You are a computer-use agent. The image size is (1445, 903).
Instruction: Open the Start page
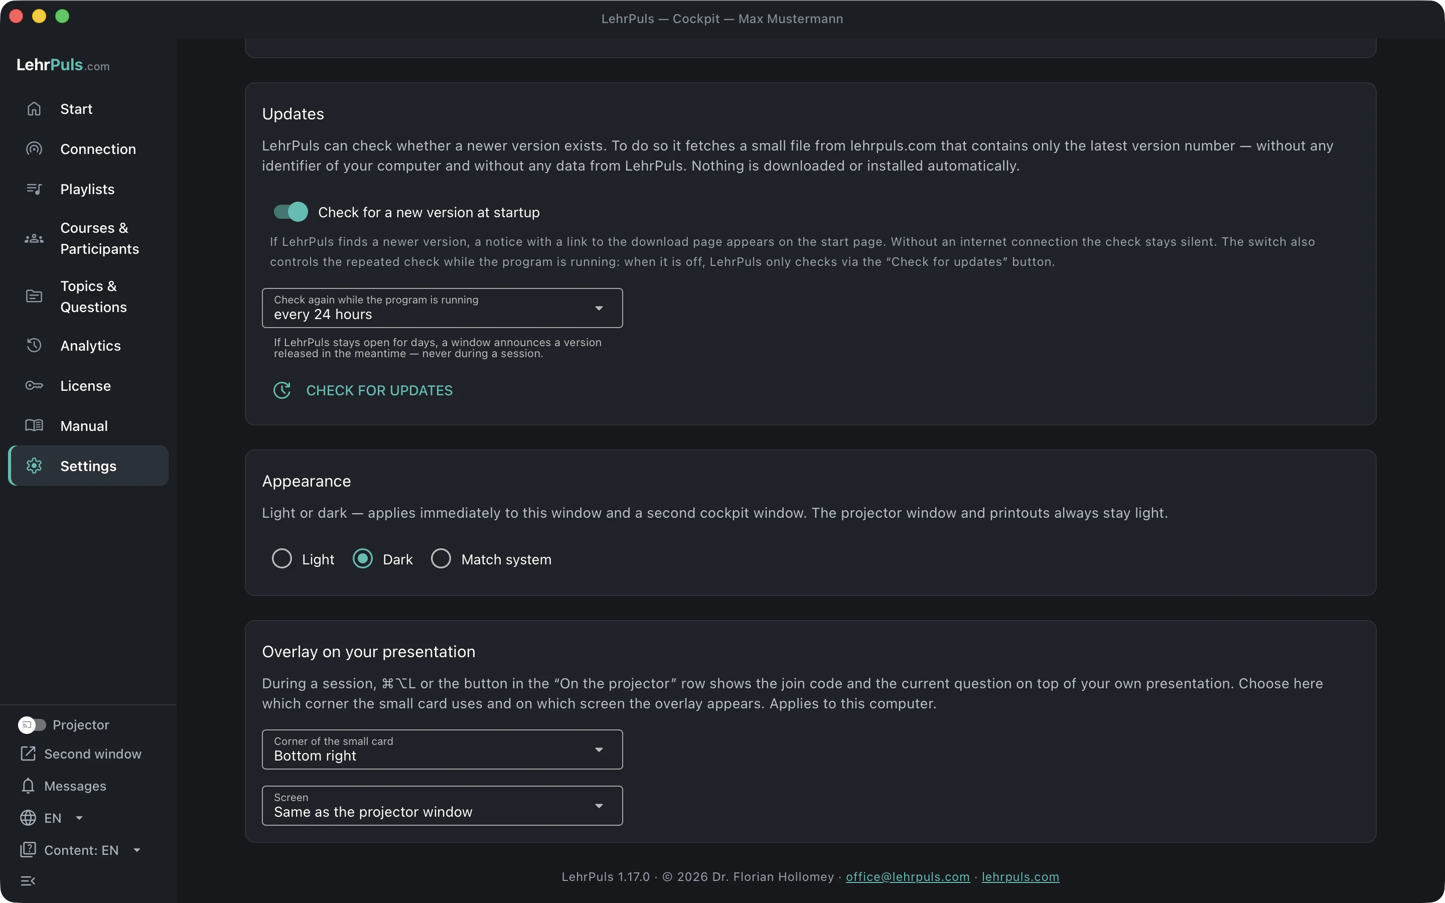point(88,109)
